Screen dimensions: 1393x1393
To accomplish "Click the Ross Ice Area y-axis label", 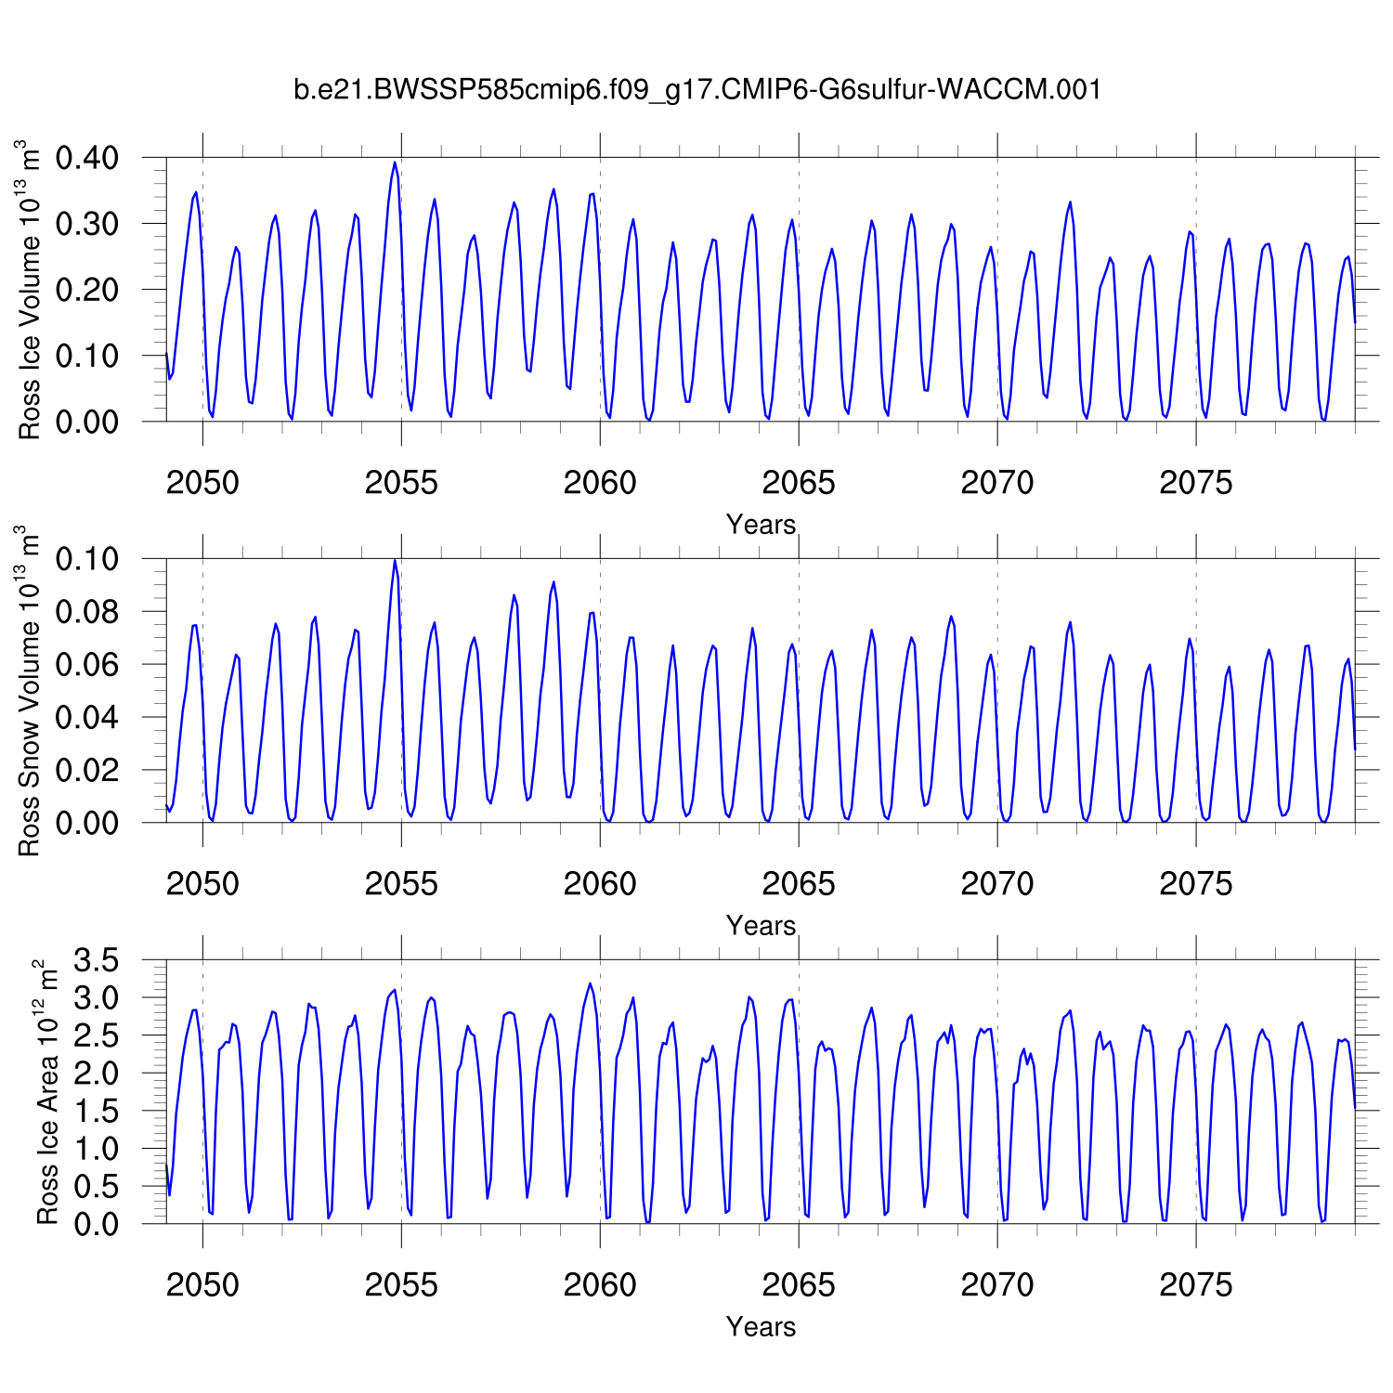I will 46,1092.
